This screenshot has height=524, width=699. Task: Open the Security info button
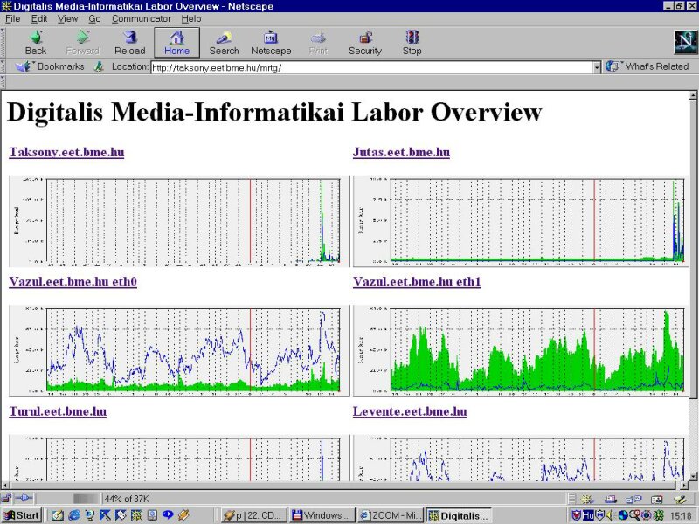coord(365,42)
